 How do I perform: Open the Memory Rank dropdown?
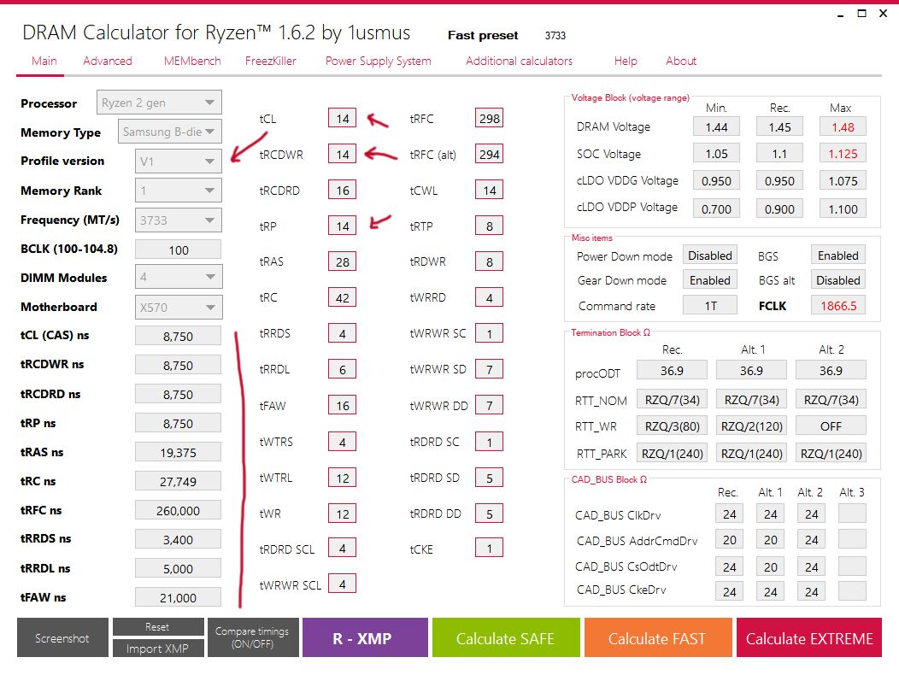(x=179, y=191)
